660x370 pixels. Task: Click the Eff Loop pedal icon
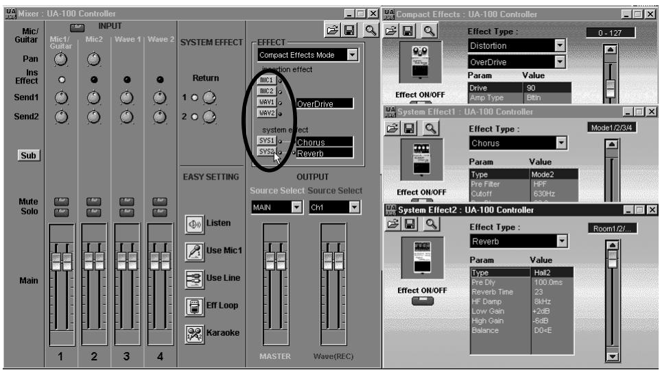pos(194,306)
